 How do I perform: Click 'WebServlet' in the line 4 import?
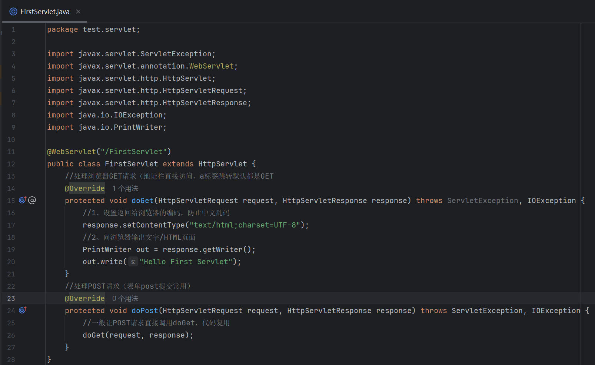[x=212, y=66]
